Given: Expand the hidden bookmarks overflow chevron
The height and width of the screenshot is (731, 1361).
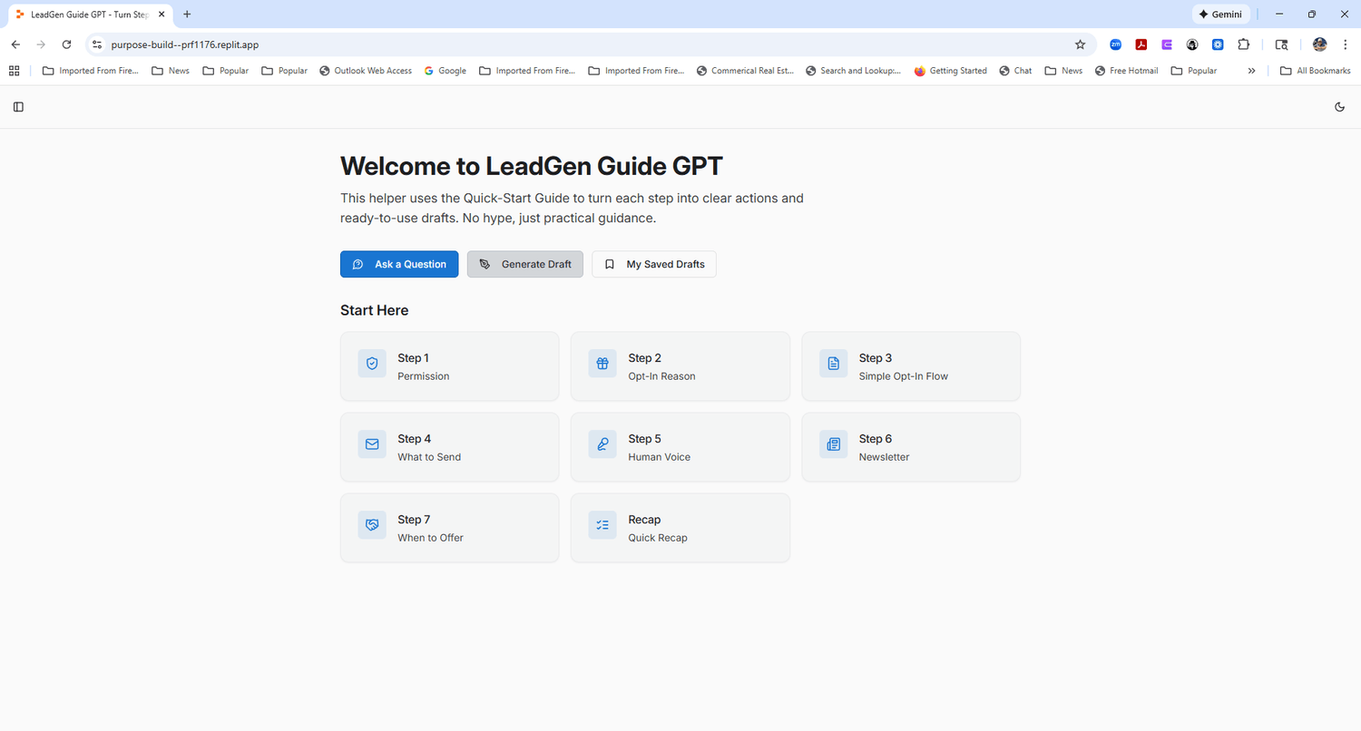Looking at the screenshot, I should (1251, 71).
